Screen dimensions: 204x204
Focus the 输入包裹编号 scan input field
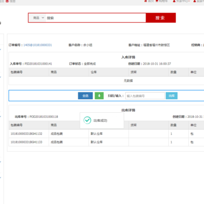(145, 96)
